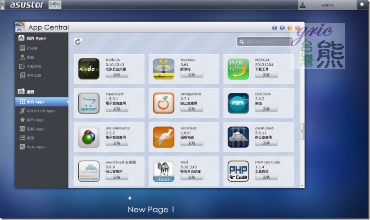Click the purple help icon in the title bar

274,28
